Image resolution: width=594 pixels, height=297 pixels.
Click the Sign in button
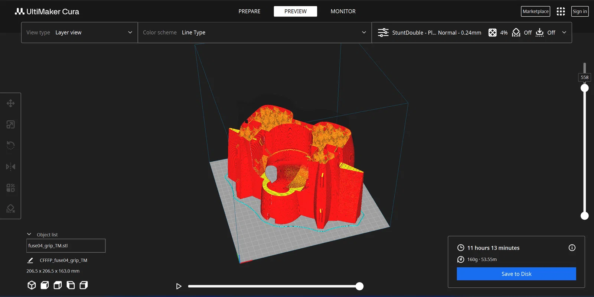click(x=580, y=12)
